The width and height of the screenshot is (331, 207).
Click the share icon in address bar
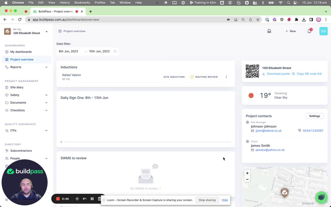tap(250, 20)
